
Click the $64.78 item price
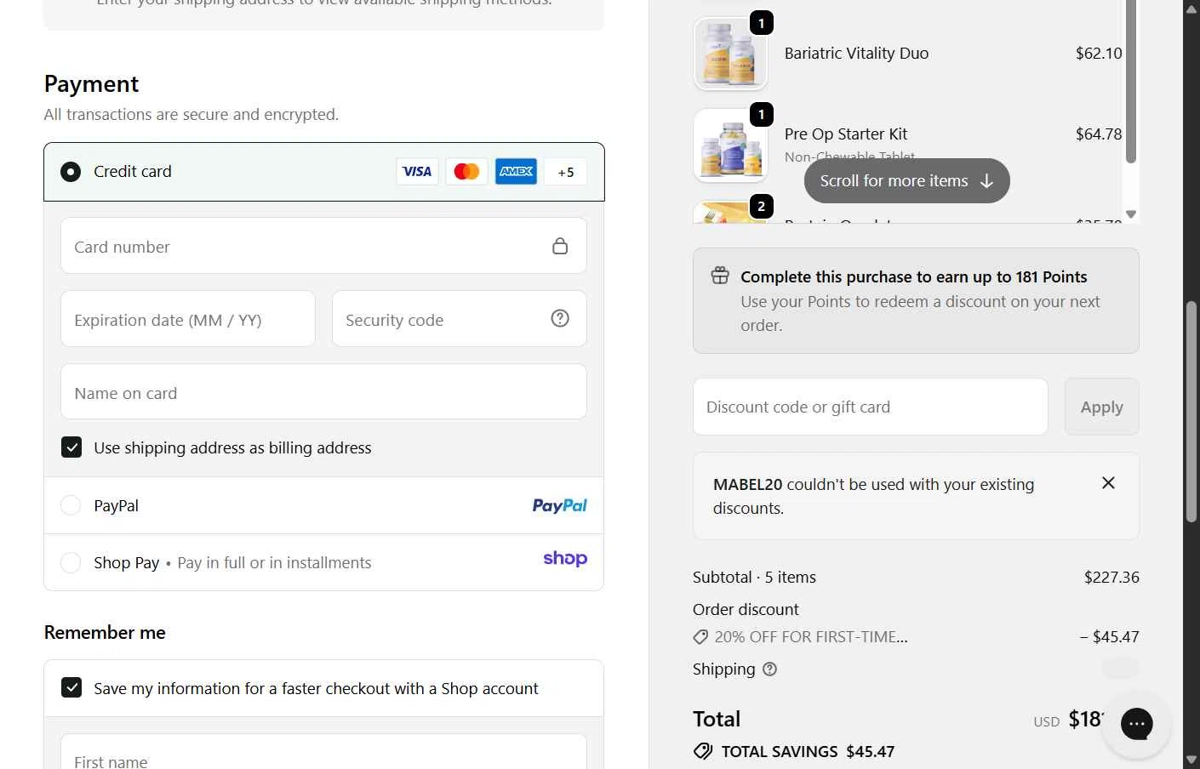(x=1099, y=134)
